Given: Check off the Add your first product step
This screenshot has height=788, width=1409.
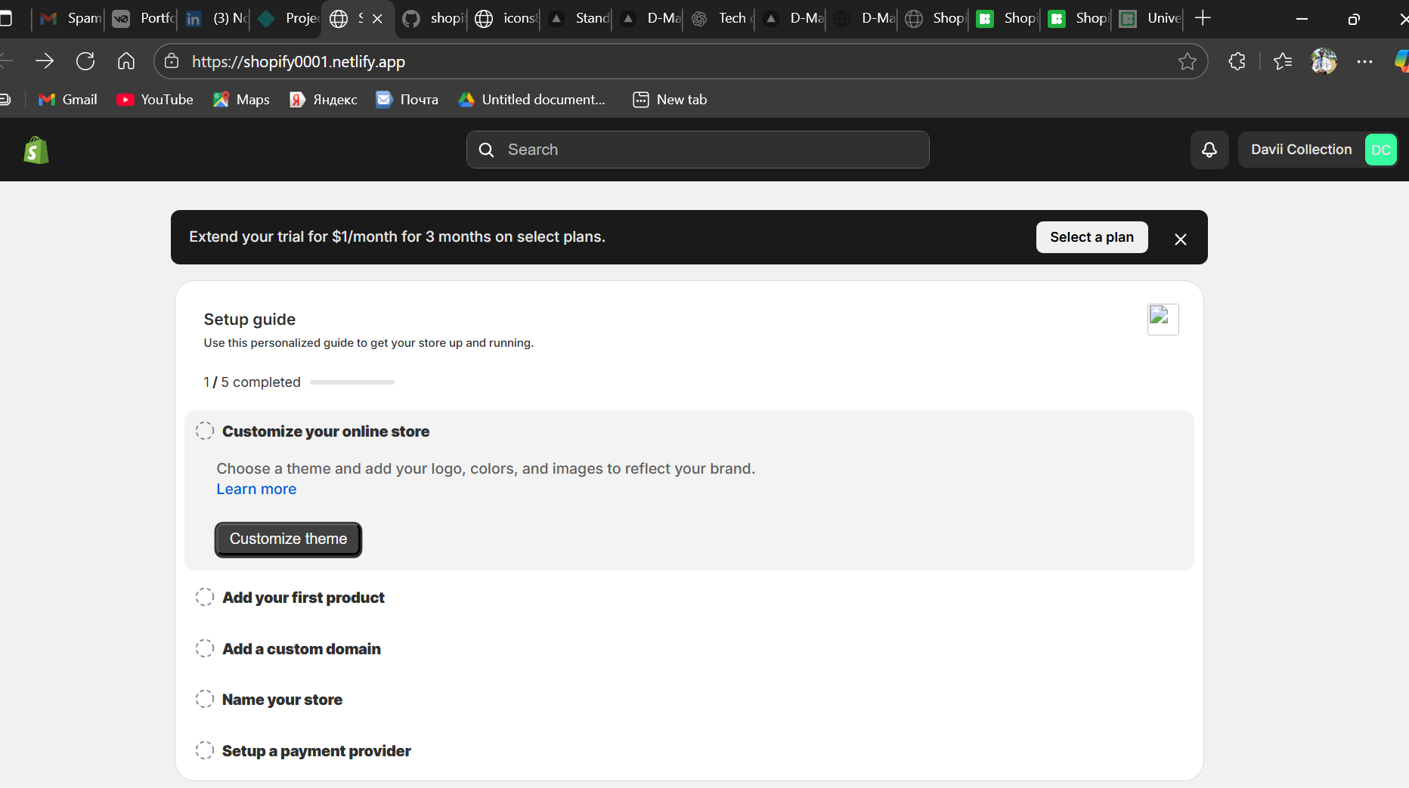Looking at the screenshot, I should click(204, 597).
